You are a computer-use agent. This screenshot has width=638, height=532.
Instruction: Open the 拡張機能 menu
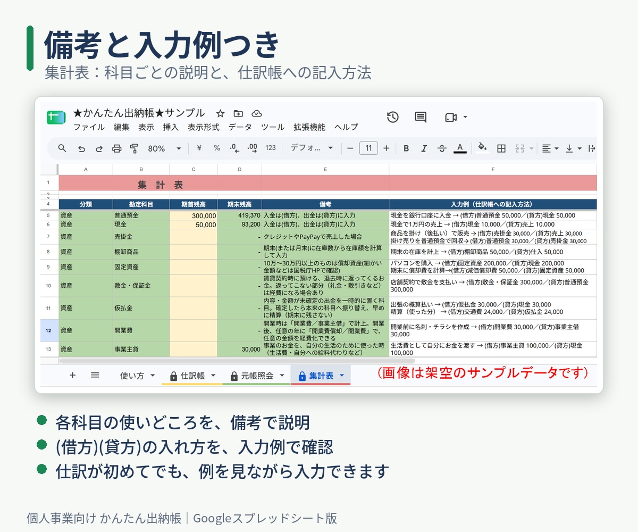pos(309,127)
